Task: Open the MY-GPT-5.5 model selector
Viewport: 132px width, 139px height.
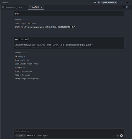Action: 37,136
